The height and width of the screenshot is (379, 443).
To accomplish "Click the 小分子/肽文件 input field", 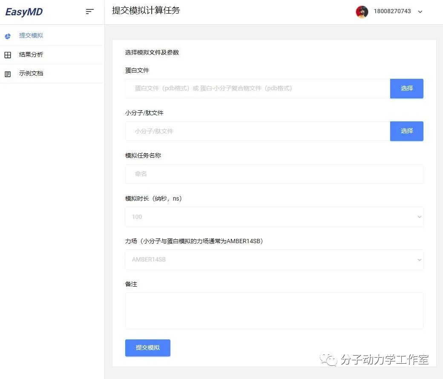I will point(256,131).
